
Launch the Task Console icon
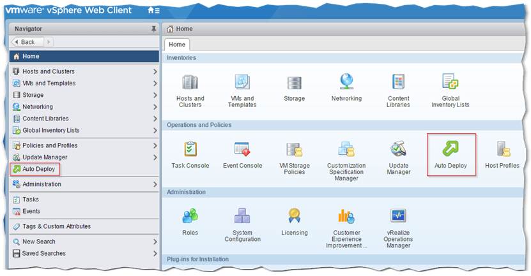(190, 149)
